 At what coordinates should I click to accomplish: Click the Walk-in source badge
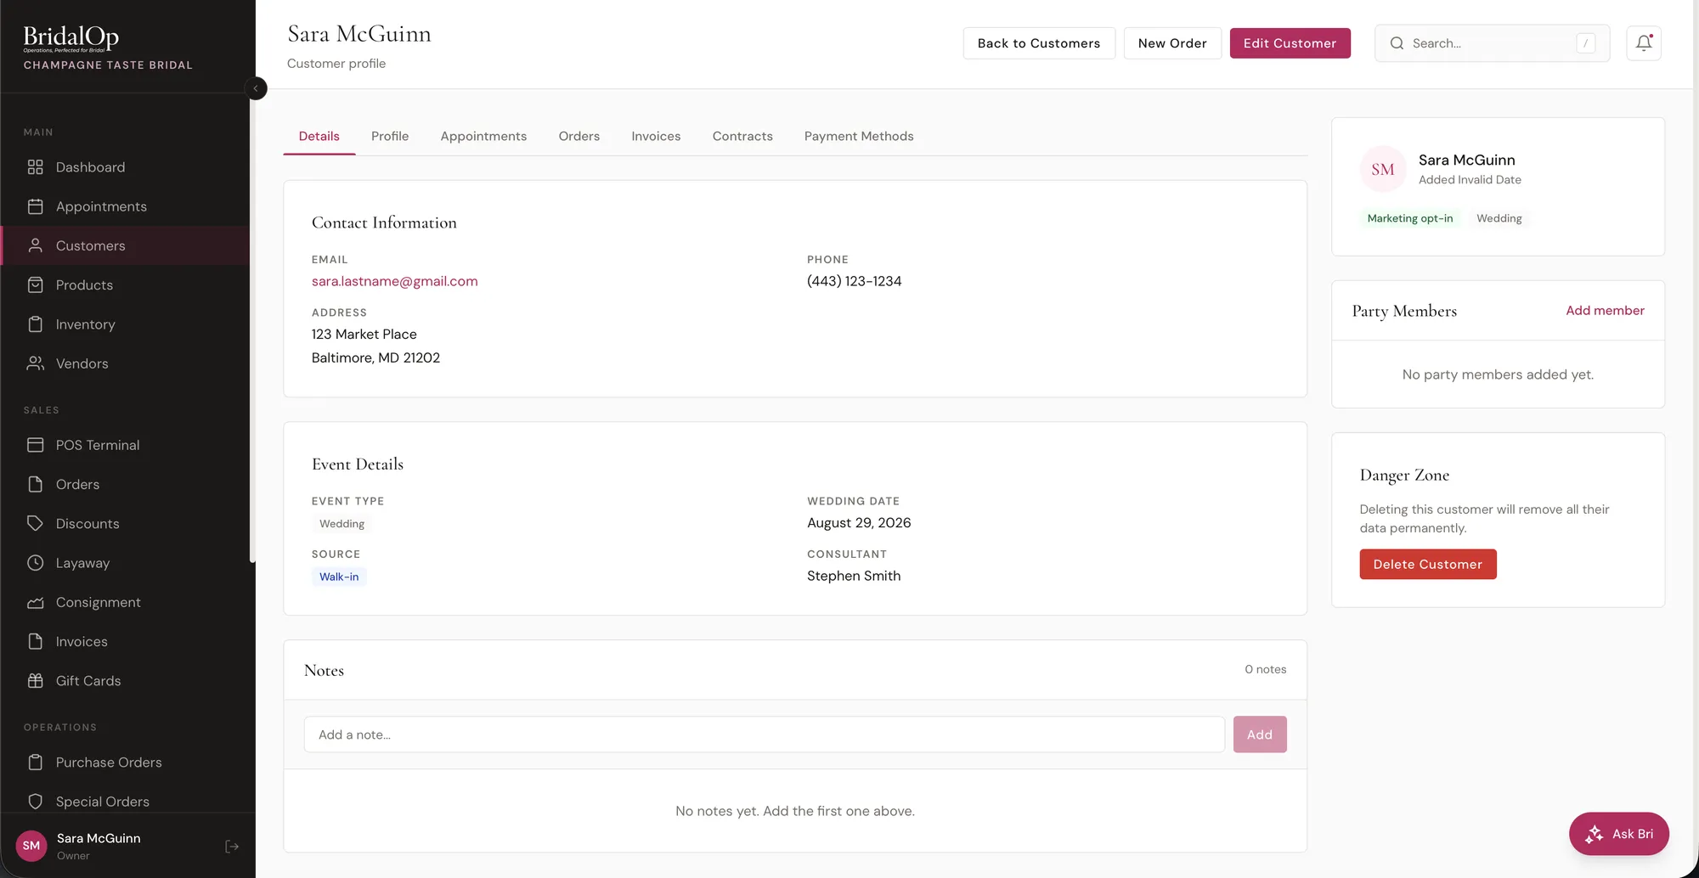pyautogui.click(x=338, y=577)
